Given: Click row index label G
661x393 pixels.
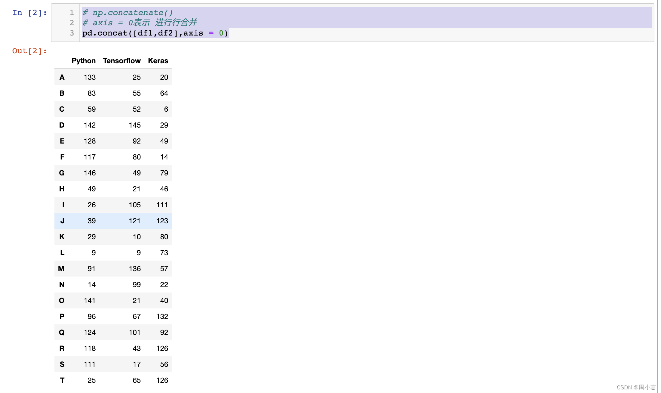Looking at the screenshot, I should tap(62, 173).
